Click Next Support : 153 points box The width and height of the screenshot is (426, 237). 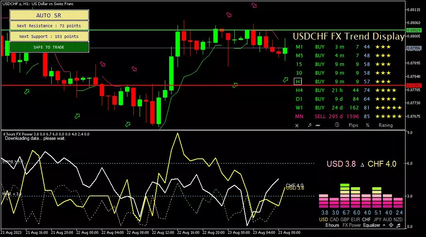tap(49, 36)
